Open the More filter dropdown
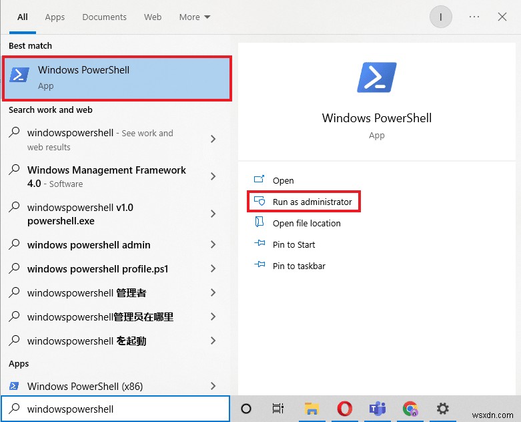521x422 pixels. [194, 17]
